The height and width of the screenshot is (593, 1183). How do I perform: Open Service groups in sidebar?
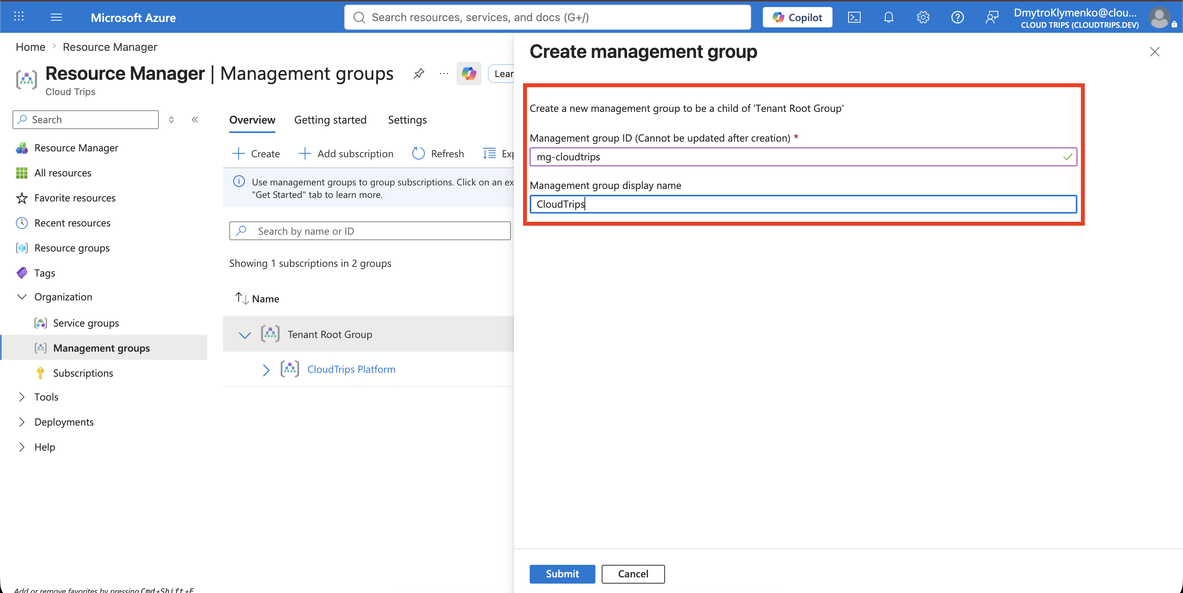click(x=86, y=323)
